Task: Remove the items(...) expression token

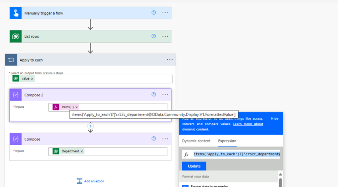Action: [x=77, y=107]
